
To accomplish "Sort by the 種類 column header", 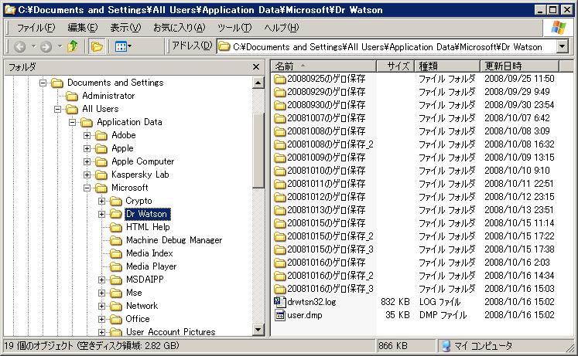I will (447, 66).
